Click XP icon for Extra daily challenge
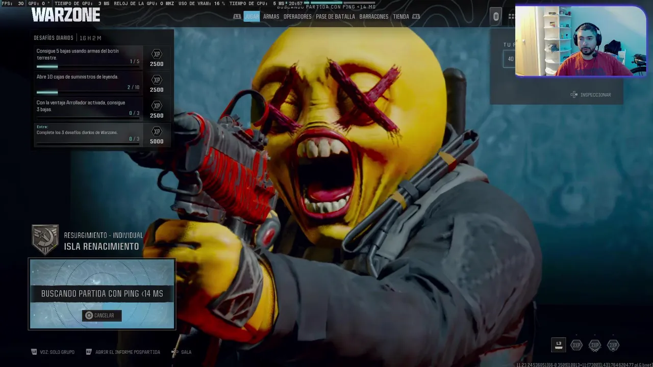This screenshot has width=653, height=367. (157, 132)
